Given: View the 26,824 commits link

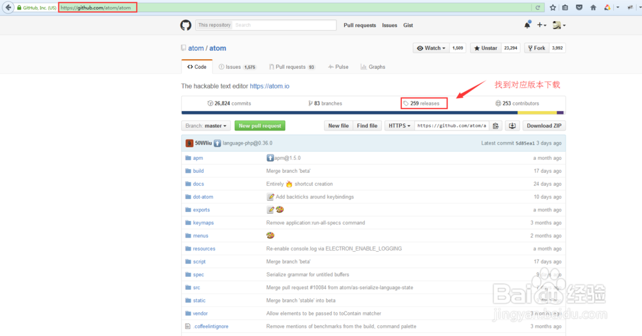Looking at the screenshot, I should (x=229, y=103).
